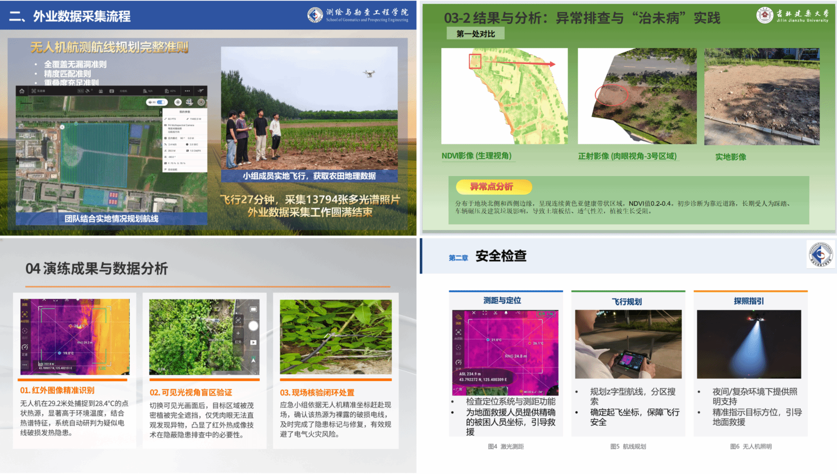Expand the left side panel arrow on map
The width and height of the screenshot is (837, 474).
pos(17,161)
